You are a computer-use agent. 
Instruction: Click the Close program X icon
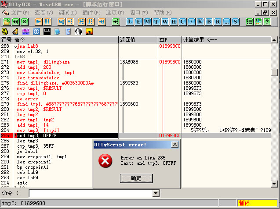[24, 22]
